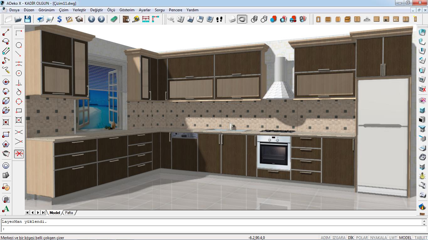Open pricing with the blue dollar sign icon
Viewport: 428px width, 240px height.
pos(59,19)
